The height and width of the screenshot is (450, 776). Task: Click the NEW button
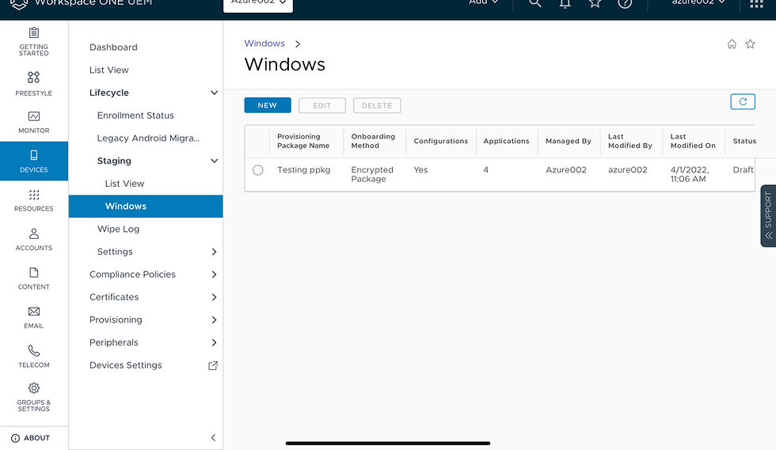[x=268, y=105]
